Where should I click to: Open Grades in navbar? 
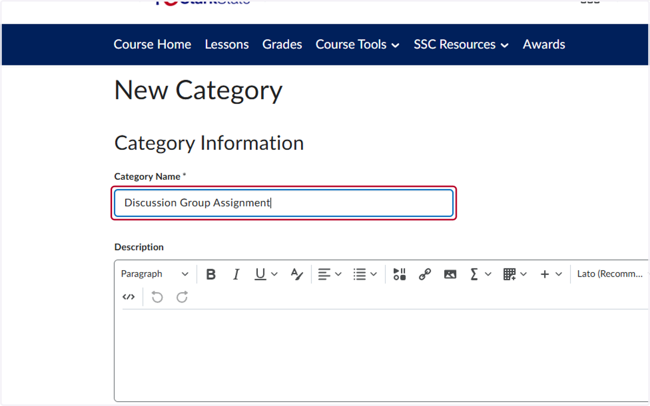point(282,44)
